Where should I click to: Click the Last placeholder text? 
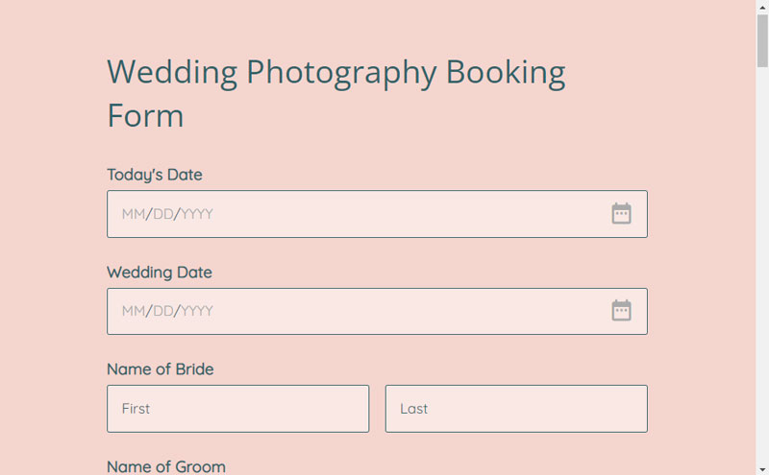pyautogui.click(x=413, y=409)
